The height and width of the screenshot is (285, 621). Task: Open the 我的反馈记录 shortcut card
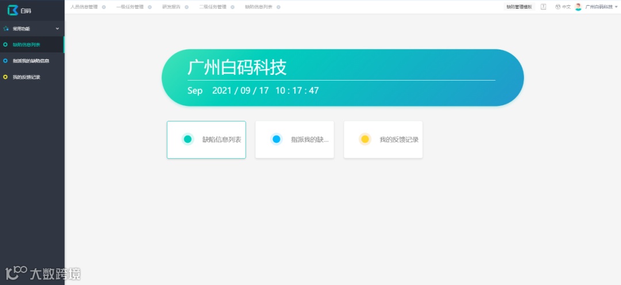tap(383, 139)
